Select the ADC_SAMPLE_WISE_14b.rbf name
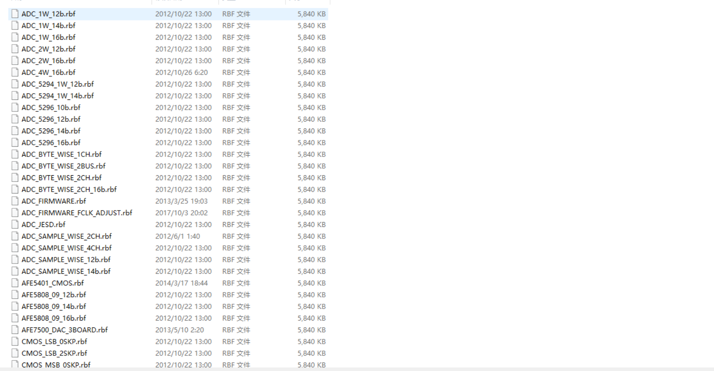The image size is (714, 371). [x=66, y=271]
